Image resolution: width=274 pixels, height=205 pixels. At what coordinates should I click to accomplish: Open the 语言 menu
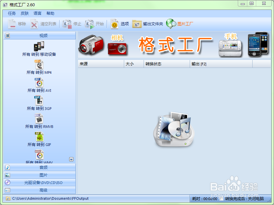38,13
